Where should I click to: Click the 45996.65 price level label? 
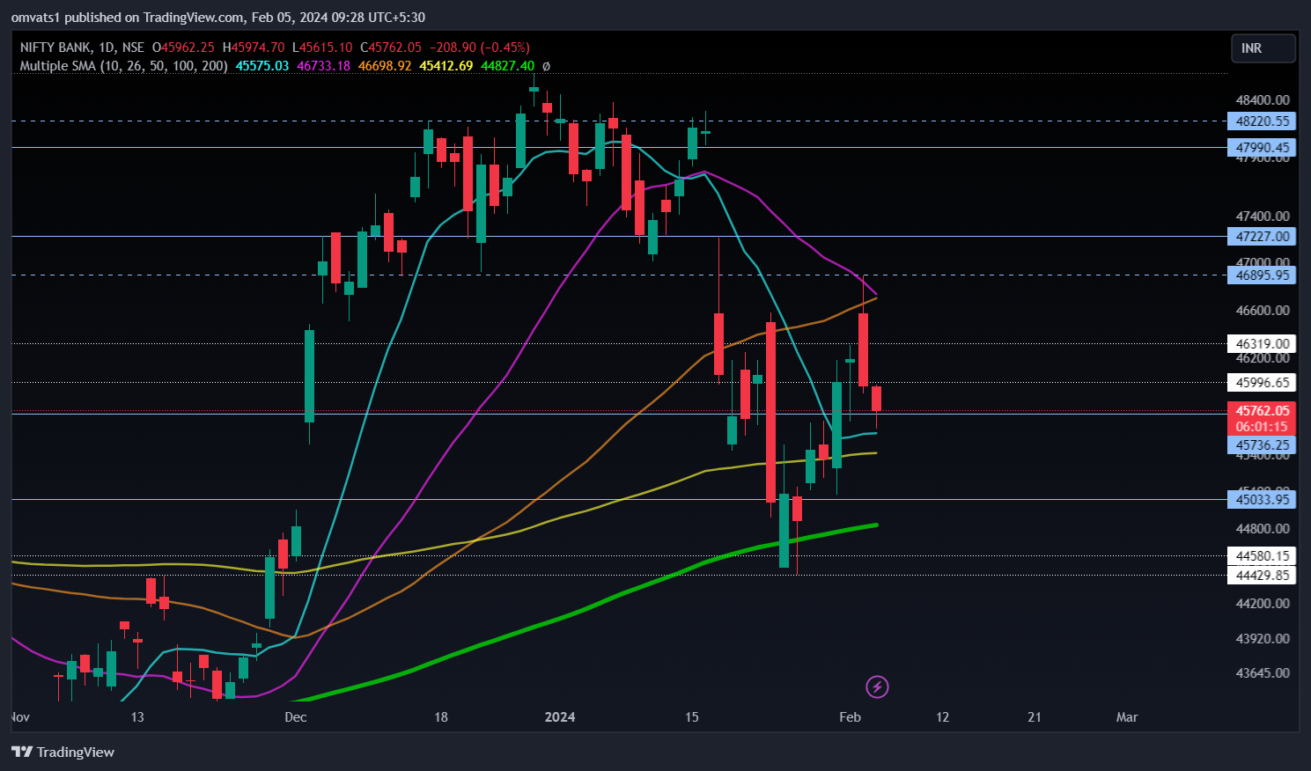tap(1262, 383)
